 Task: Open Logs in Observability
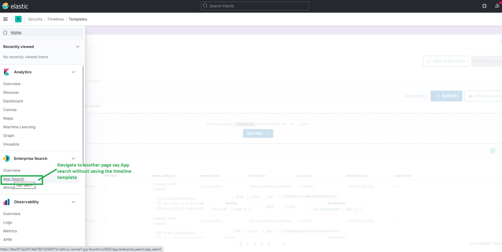click(x=8, y=222)
